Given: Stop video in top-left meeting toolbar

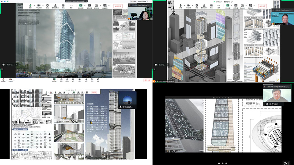Looking at the screenshot, I should [39, 6].
